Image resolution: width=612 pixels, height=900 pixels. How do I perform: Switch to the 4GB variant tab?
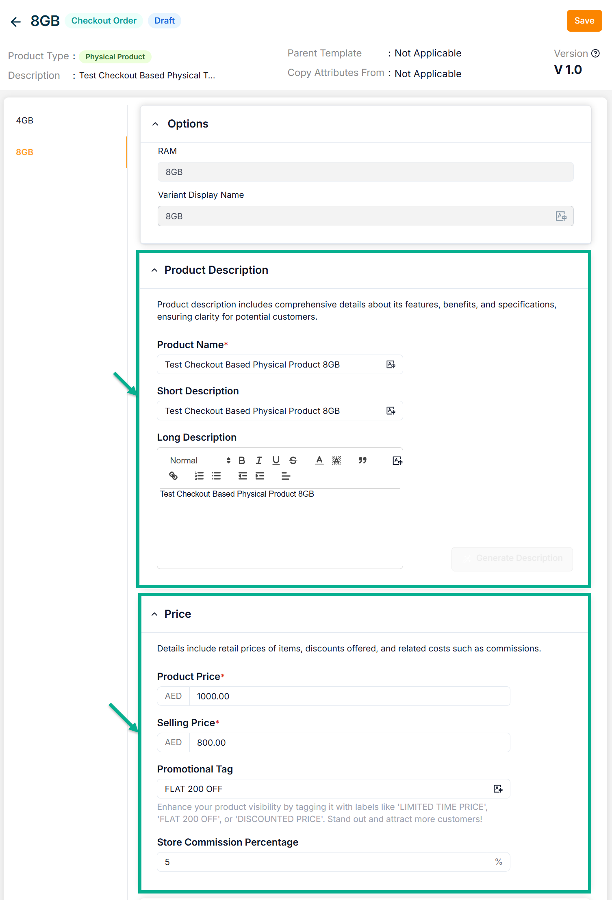click(25, 121)
